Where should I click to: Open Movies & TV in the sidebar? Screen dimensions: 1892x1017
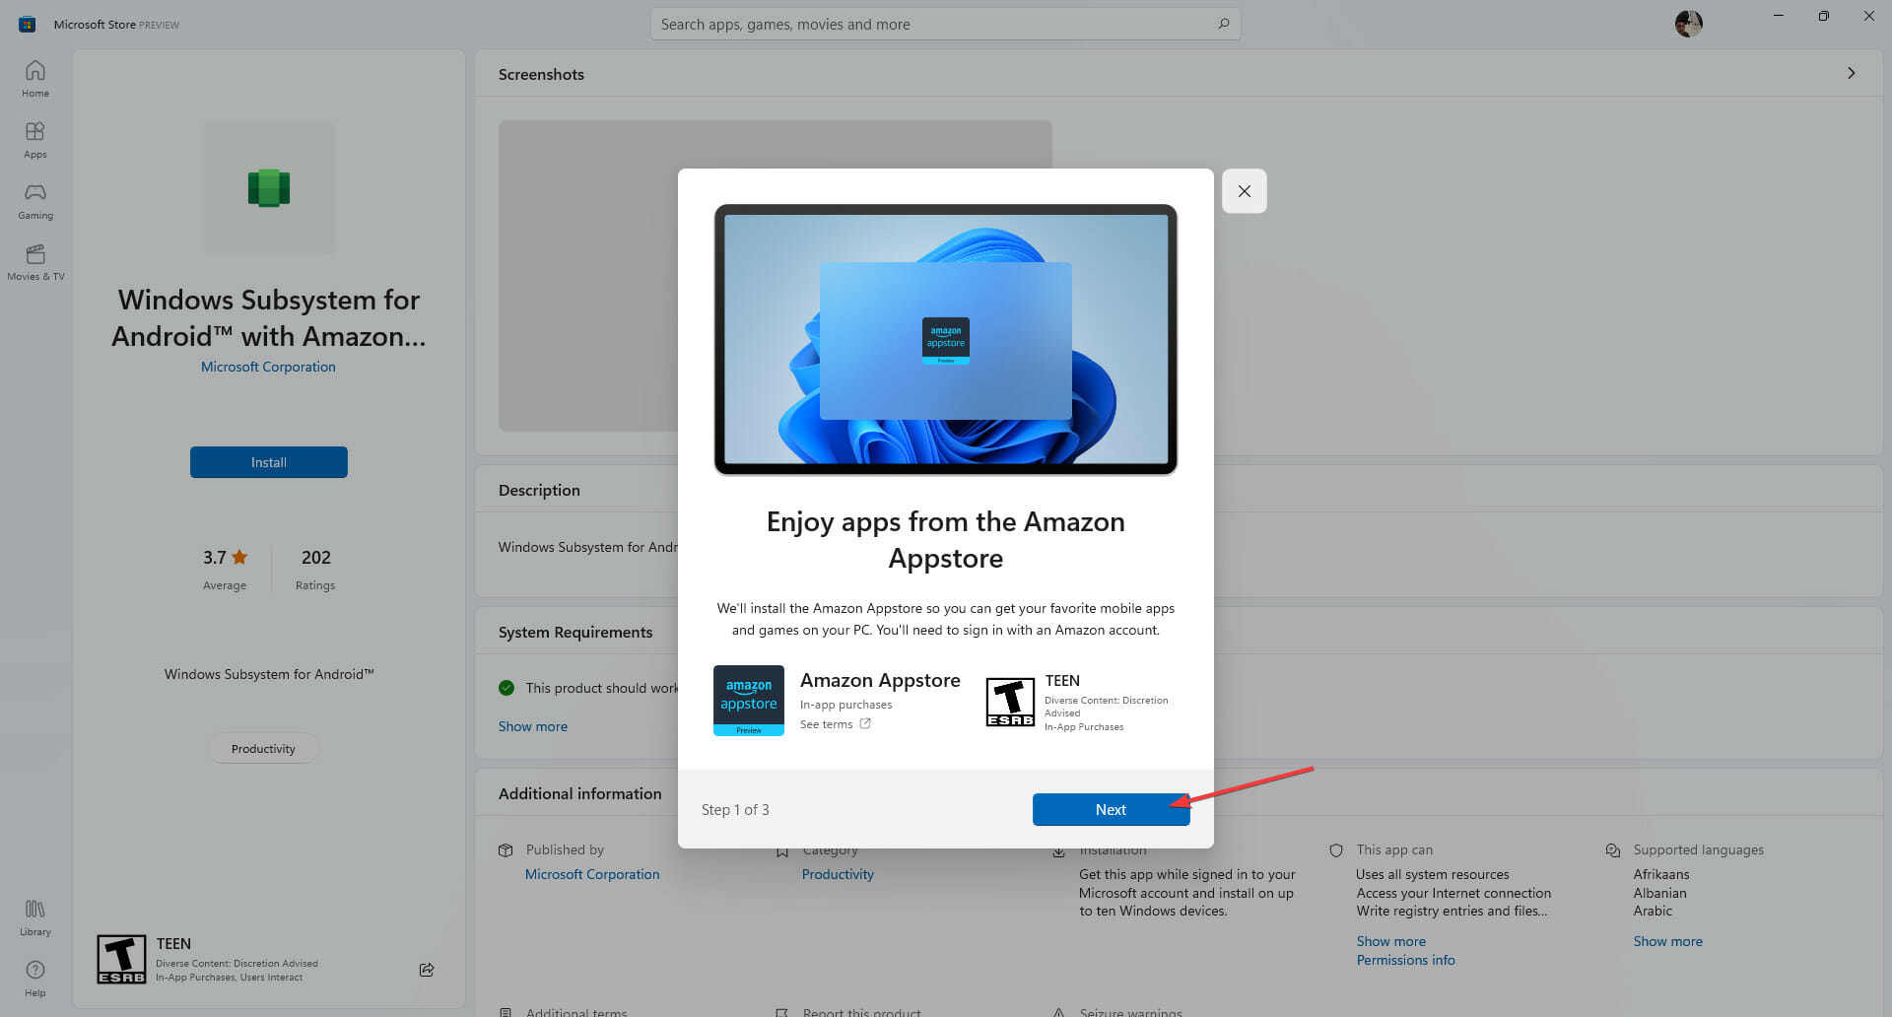tap(35, 262)
